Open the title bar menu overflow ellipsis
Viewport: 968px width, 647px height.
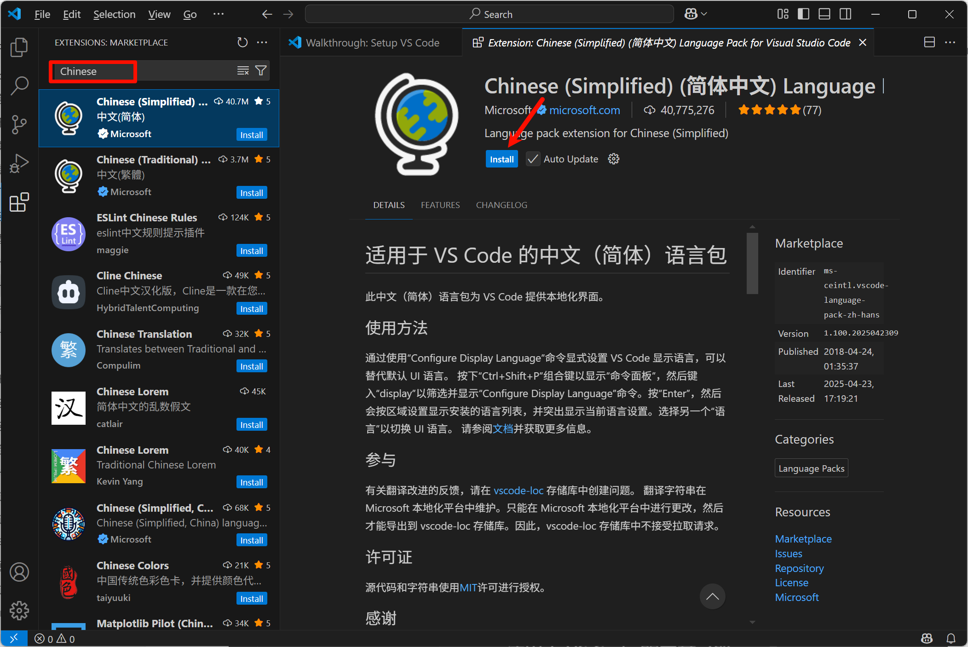click(219, 14)
